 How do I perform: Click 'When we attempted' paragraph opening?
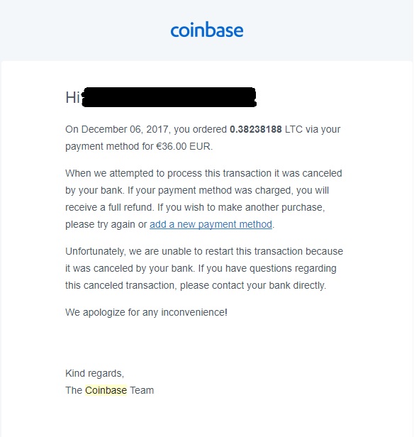(x=109, y=173)
